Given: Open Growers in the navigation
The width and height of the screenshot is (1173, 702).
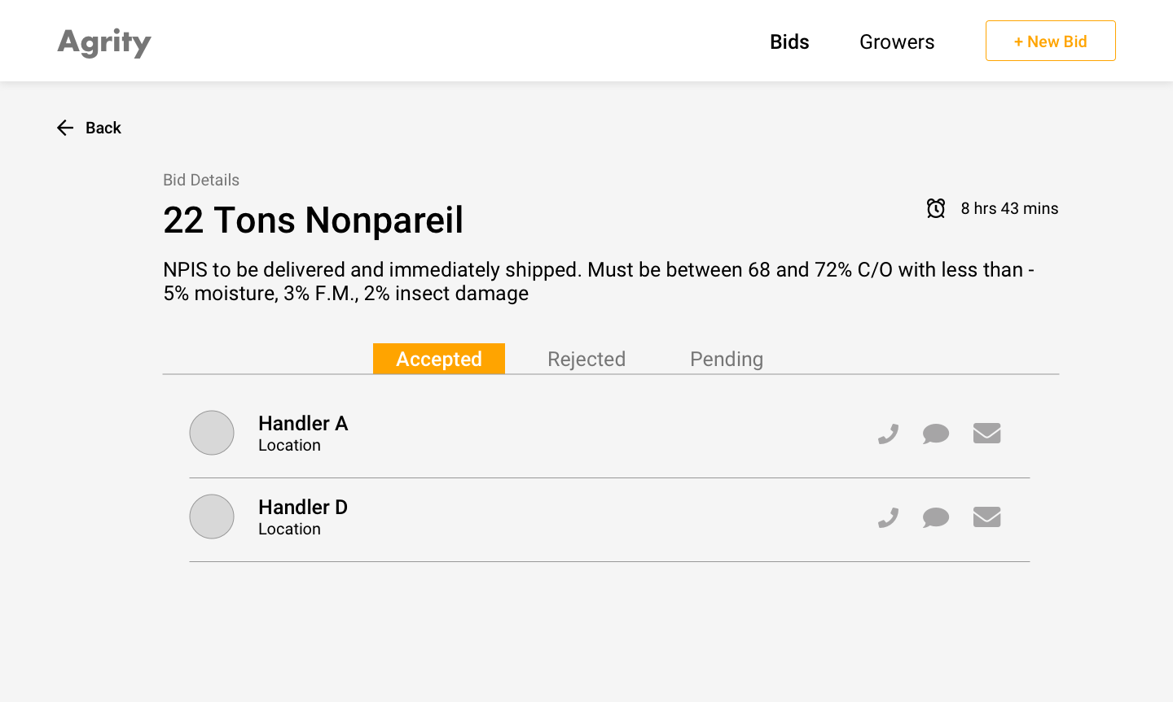Looking at the screenshot, I should 897,41.
